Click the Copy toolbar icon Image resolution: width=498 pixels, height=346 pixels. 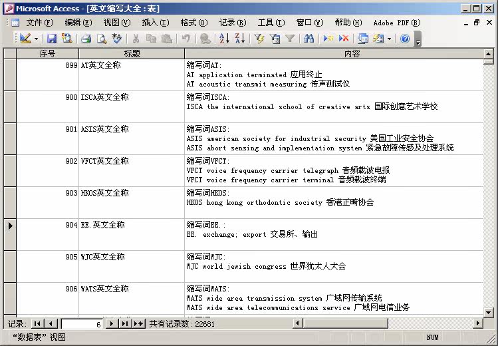(151, 39)
